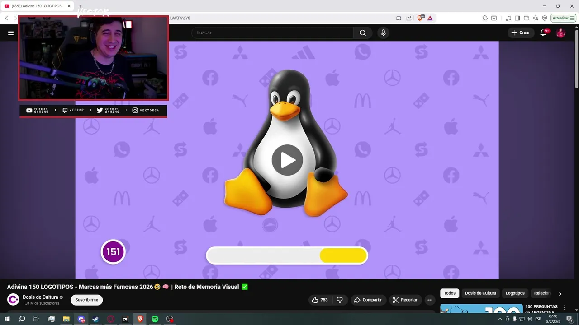Switch ESP keyboard language indicator

[x=538, y=319]
